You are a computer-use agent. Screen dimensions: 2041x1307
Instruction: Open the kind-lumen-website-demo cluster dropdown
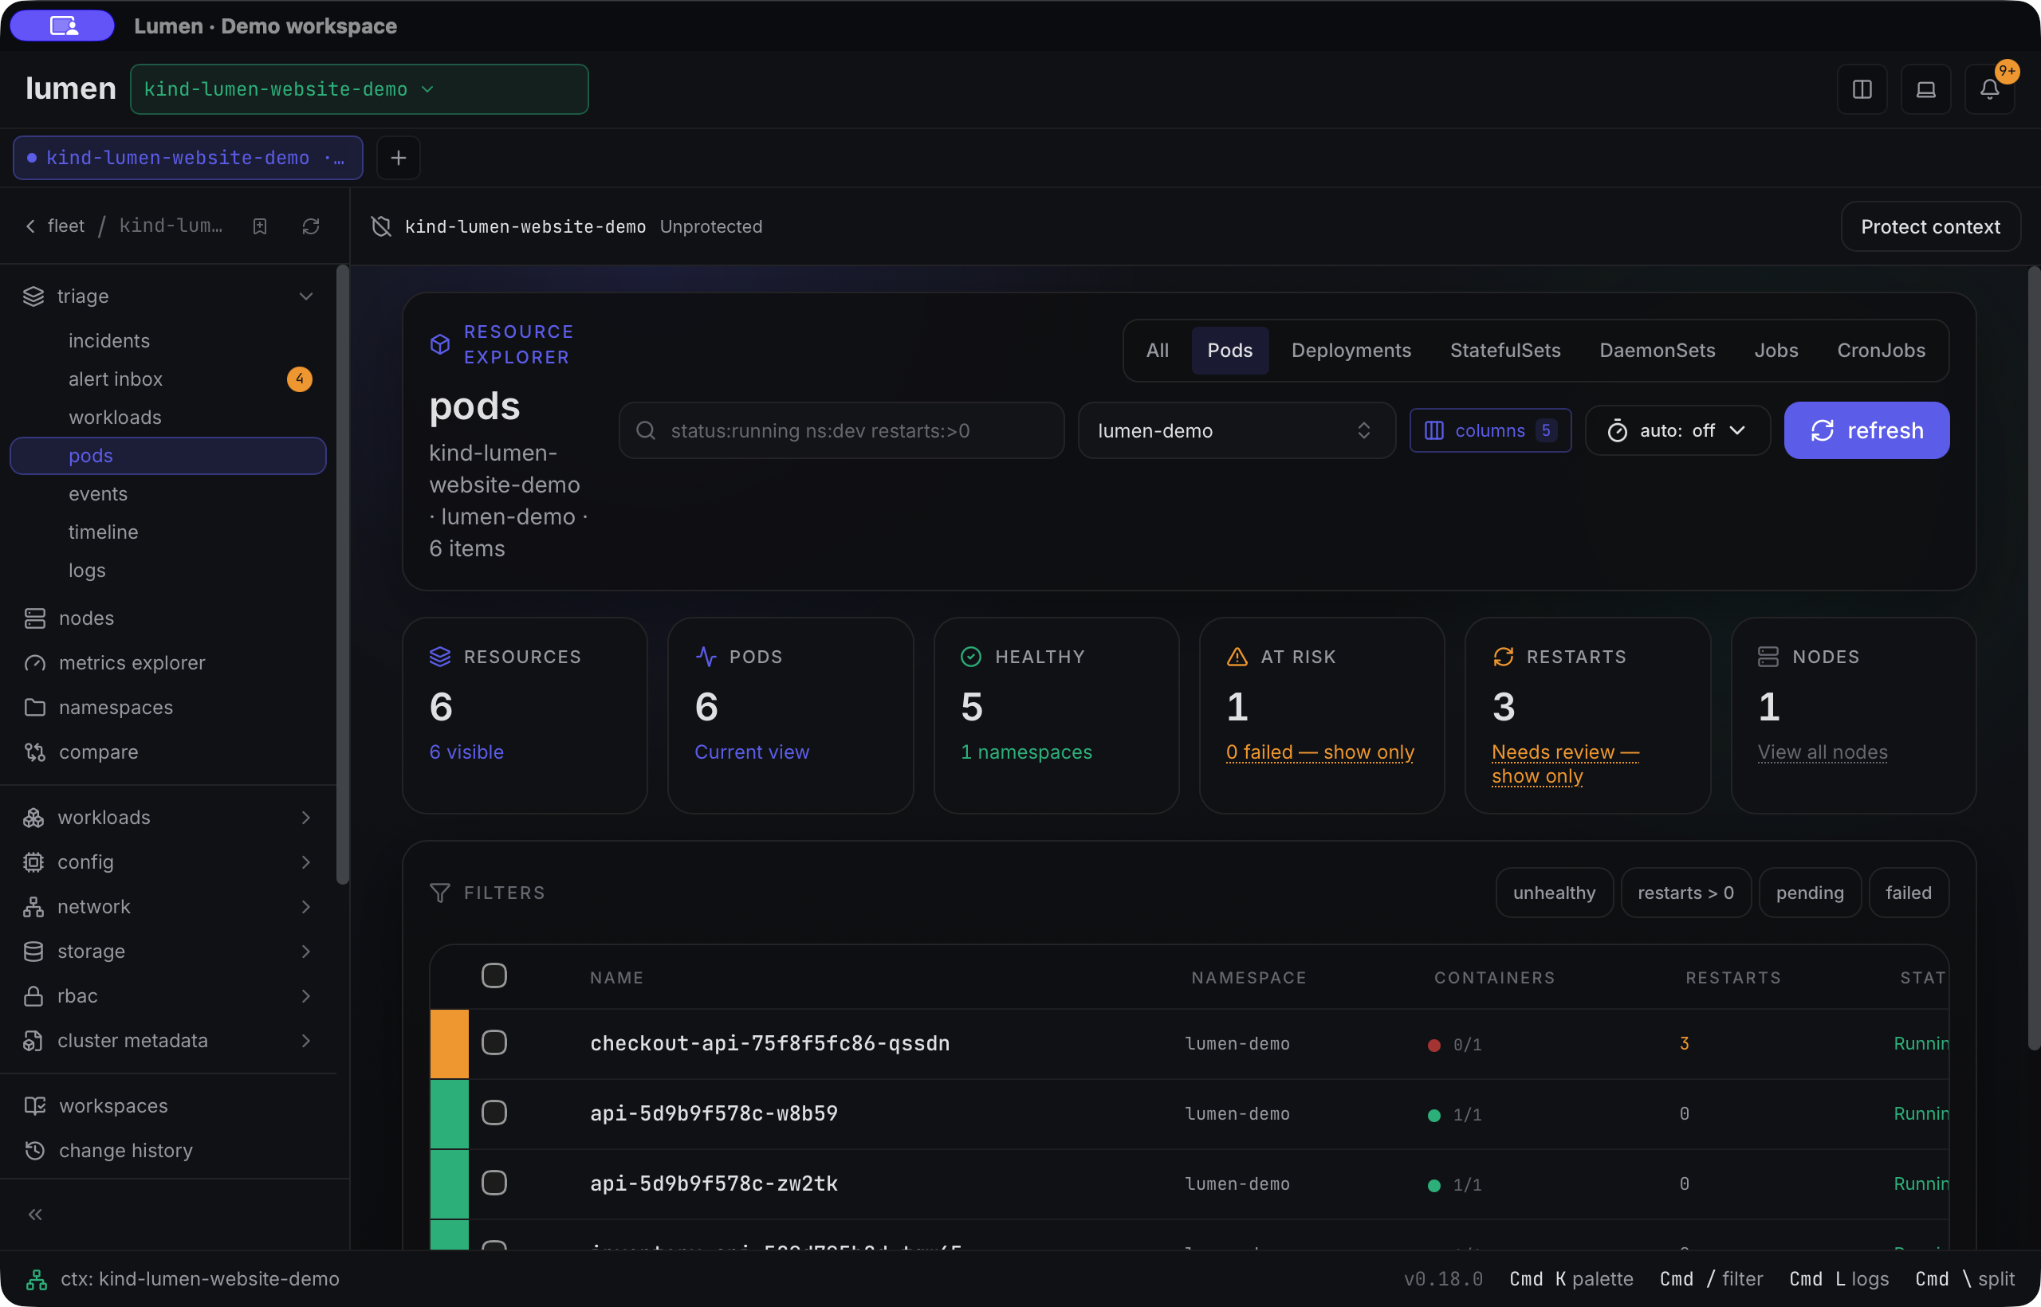point(359,89)
